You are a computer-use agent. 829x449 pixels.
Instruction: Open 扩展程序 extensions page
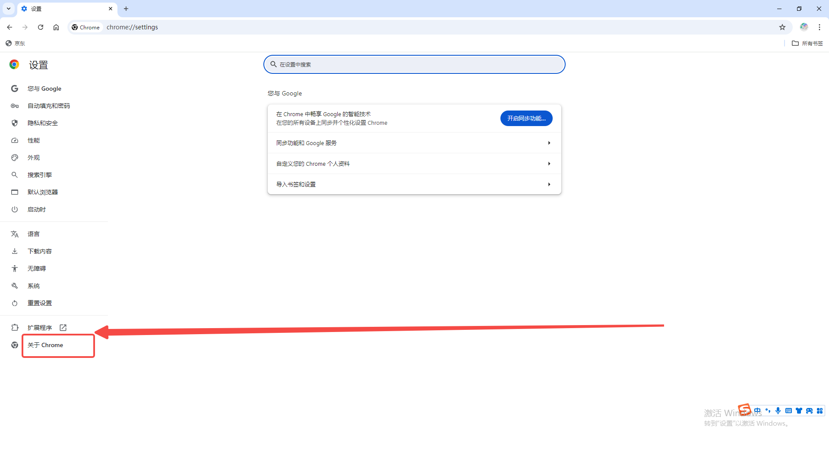point(40,328)
